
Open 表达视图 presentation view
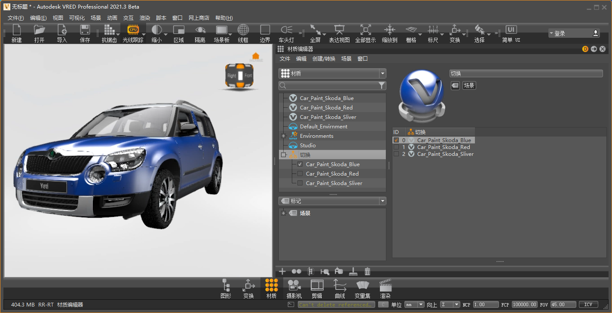[x=340, y=30]
